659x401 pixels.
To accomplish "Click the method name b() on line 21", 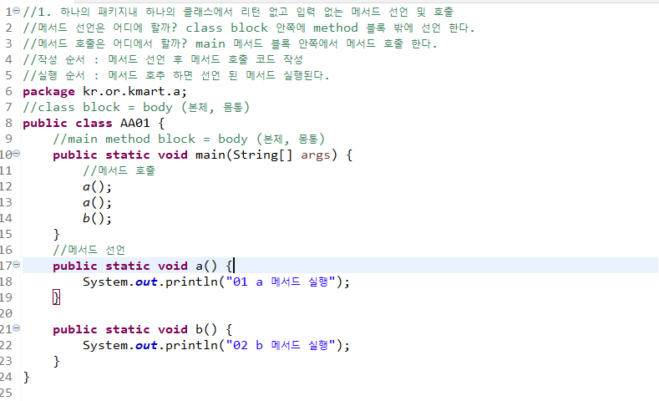I will click(x=206, y=329).
